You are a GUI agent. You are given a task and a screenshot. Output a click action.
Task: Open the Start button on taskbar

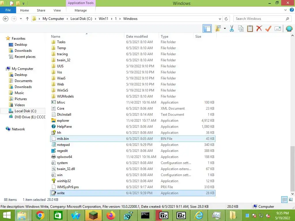click(7, 215)
